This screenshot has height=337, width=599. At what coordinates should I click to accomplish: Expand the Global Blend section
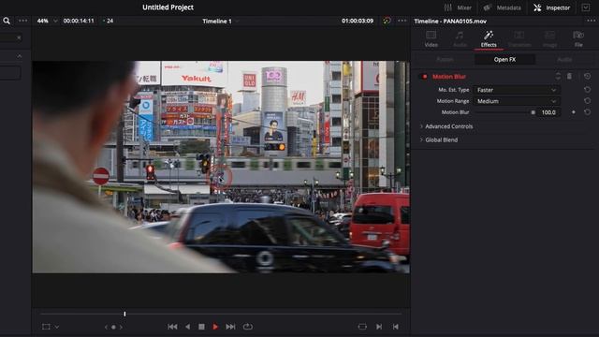click(439, 139)
